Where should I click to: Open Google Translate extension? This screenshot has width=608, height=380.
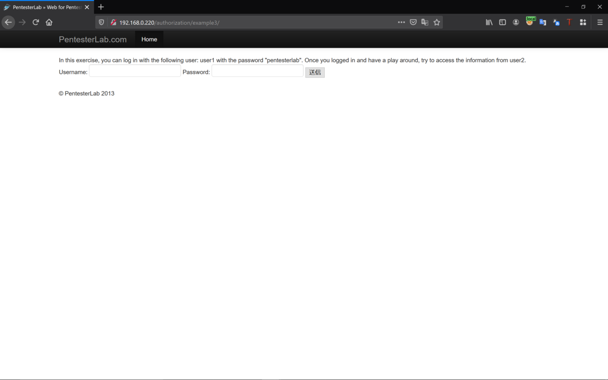click(x=543, y=22)
